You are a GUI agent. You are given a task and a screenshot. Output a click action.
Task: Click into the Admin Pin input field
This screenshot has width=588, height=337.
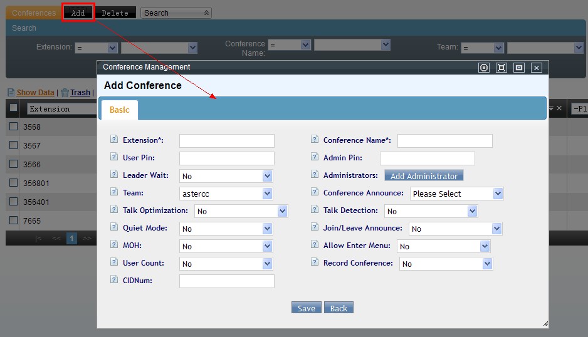(x=427, y=158)
